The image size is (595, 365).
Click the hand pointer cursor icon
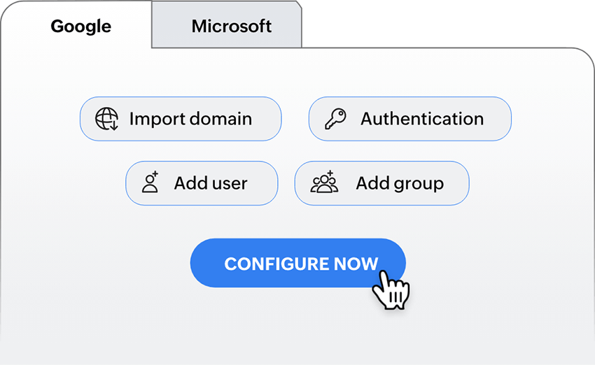(x=390, y=289)
